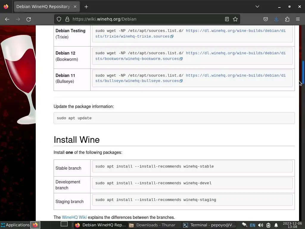Click the page vertical scrollbar thumb

pos(303,73)
